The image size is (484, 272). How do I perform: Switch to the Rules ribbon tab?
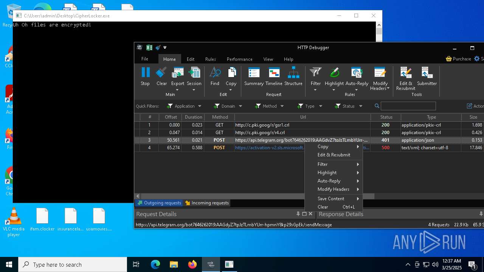(211, 59)
